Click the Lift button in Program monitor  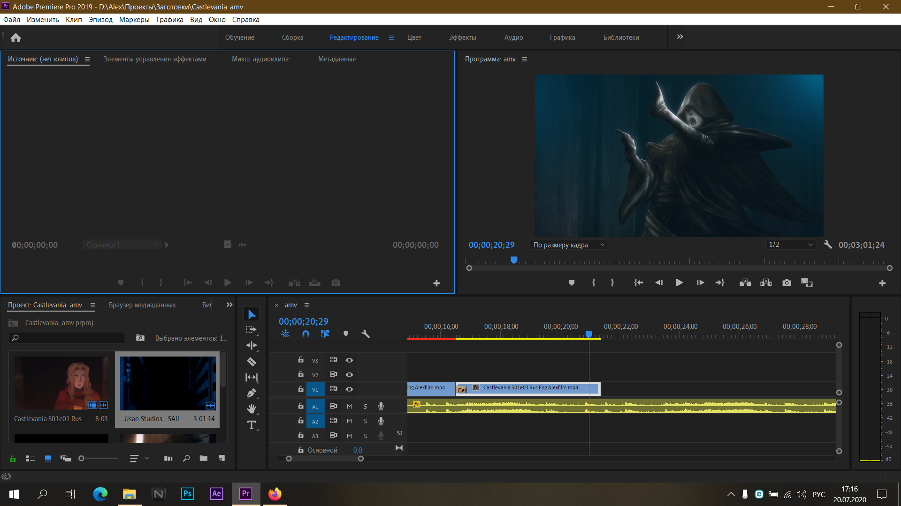[745, 283]
